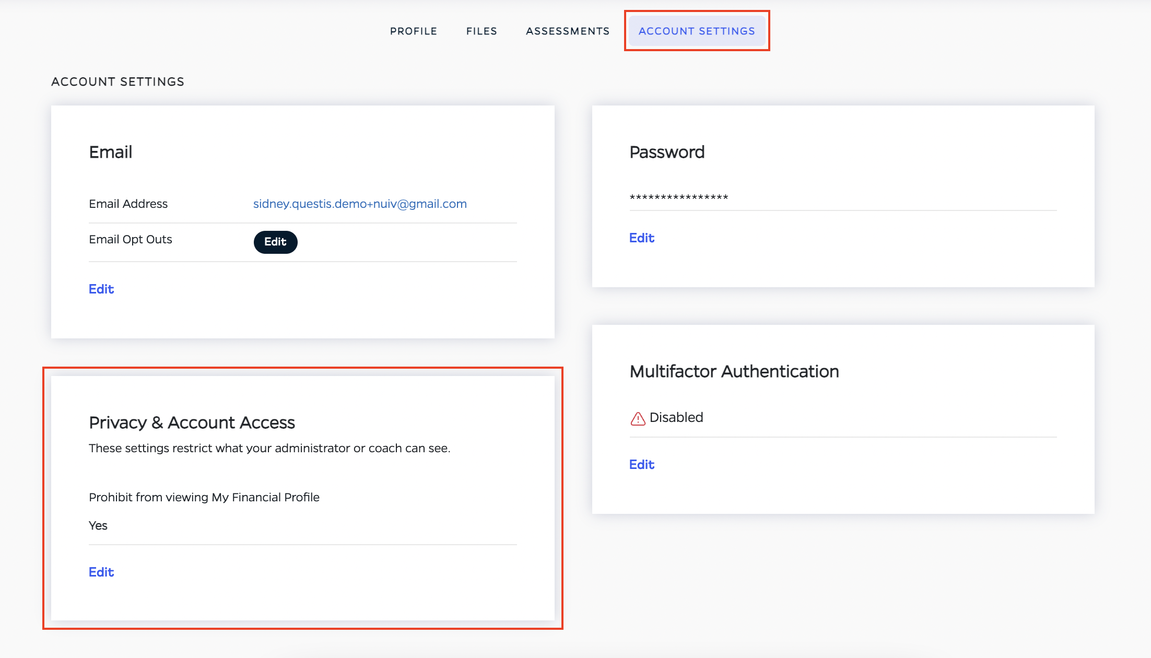Open the PROFILE tab
Image resolution: width=1151 pixels, height=658 pixels.
pyautogui.click(x=413, y=31)
